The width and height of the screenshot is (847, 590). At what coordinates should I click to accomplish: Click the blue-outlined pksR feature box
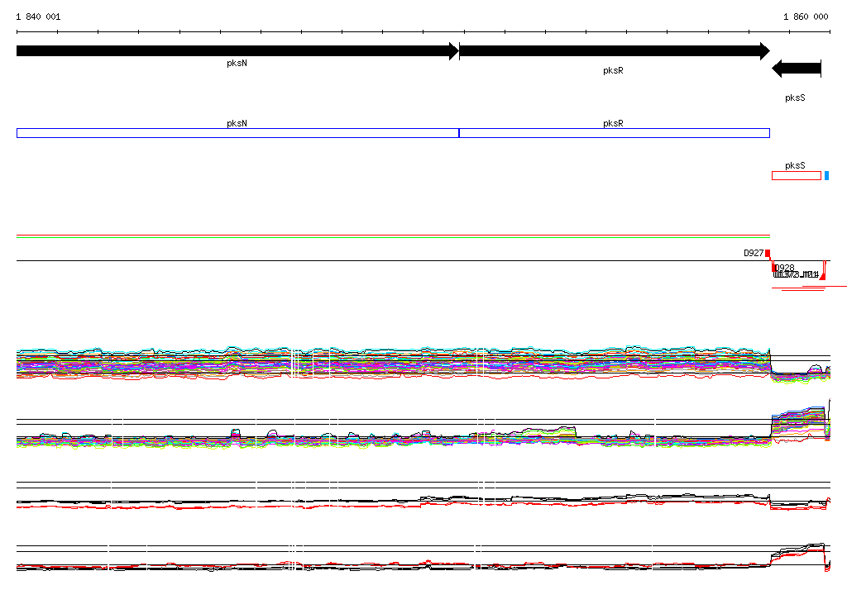point(614,133)
